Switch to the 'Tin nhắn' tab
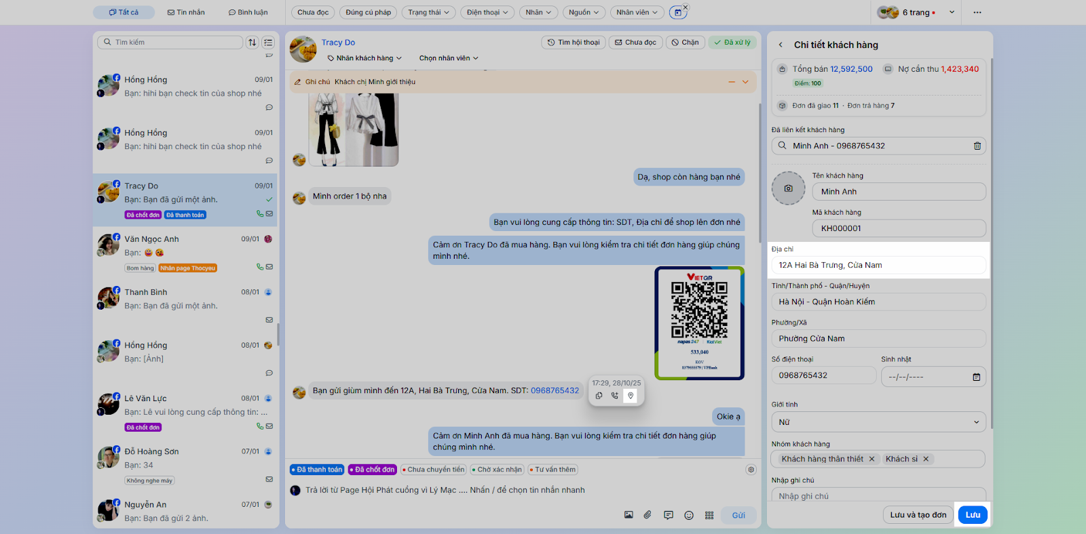This screenshot has height=534, width=1086. 186,12
